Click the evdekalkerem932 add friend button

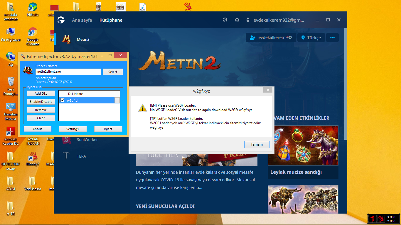click(271, 37)
